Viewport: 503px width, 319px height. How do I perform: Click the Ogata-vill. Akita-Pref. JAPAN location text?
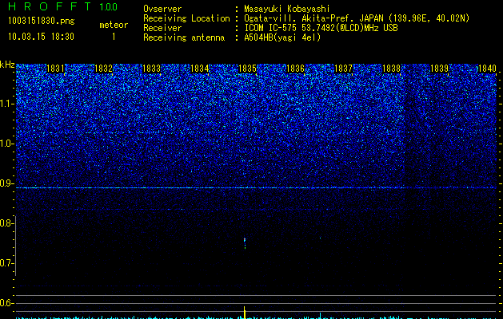[x=357, y=18]
